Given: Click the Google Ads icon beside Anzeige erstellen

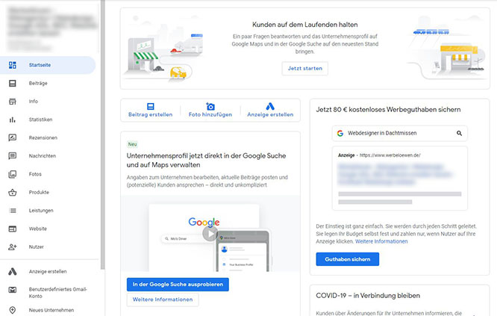Looking at the screenshot, I should (13, 272).
